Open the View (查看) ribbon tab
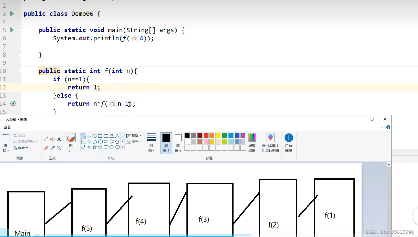Viewport: 418px width, 237px height. (7, 127)
